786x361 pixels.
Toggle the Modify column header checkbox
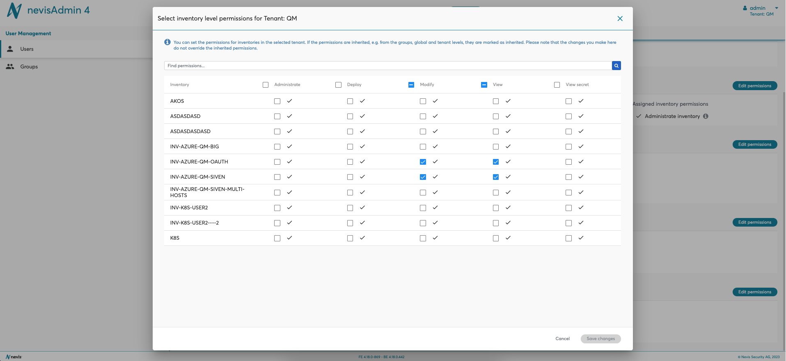coord(411,85)
